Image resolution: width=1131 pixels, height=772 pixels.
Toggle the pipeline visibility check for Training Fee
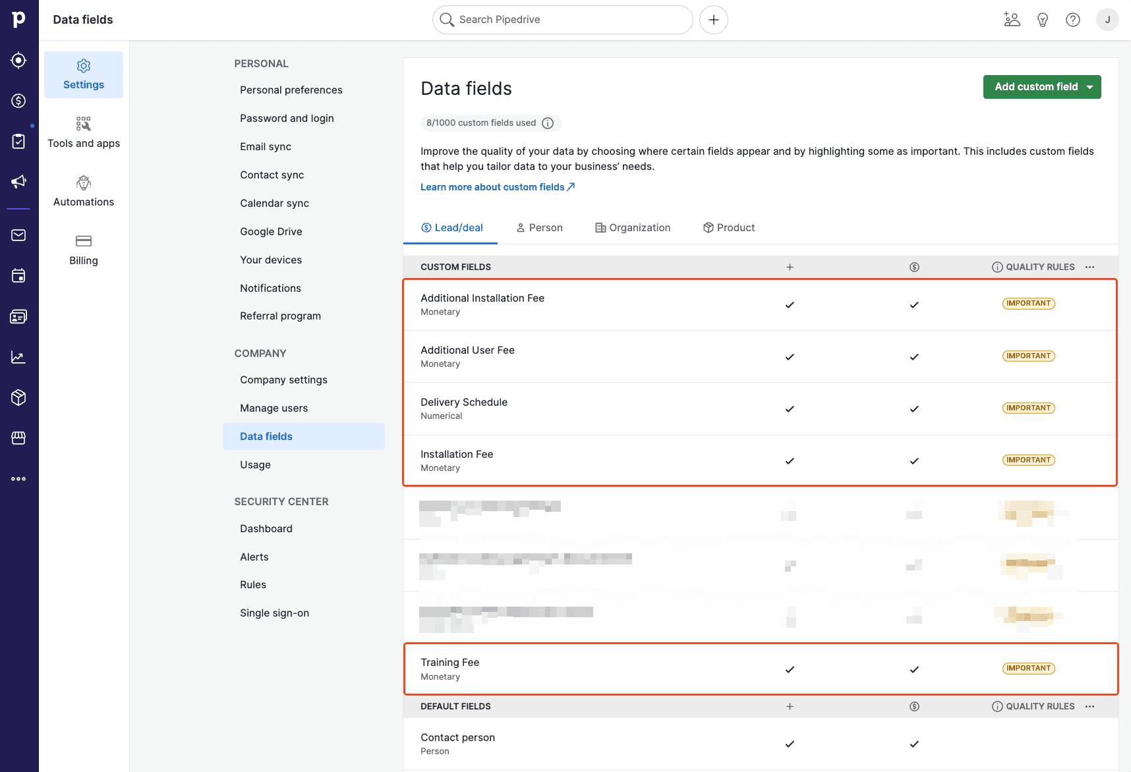click(789, 669)
